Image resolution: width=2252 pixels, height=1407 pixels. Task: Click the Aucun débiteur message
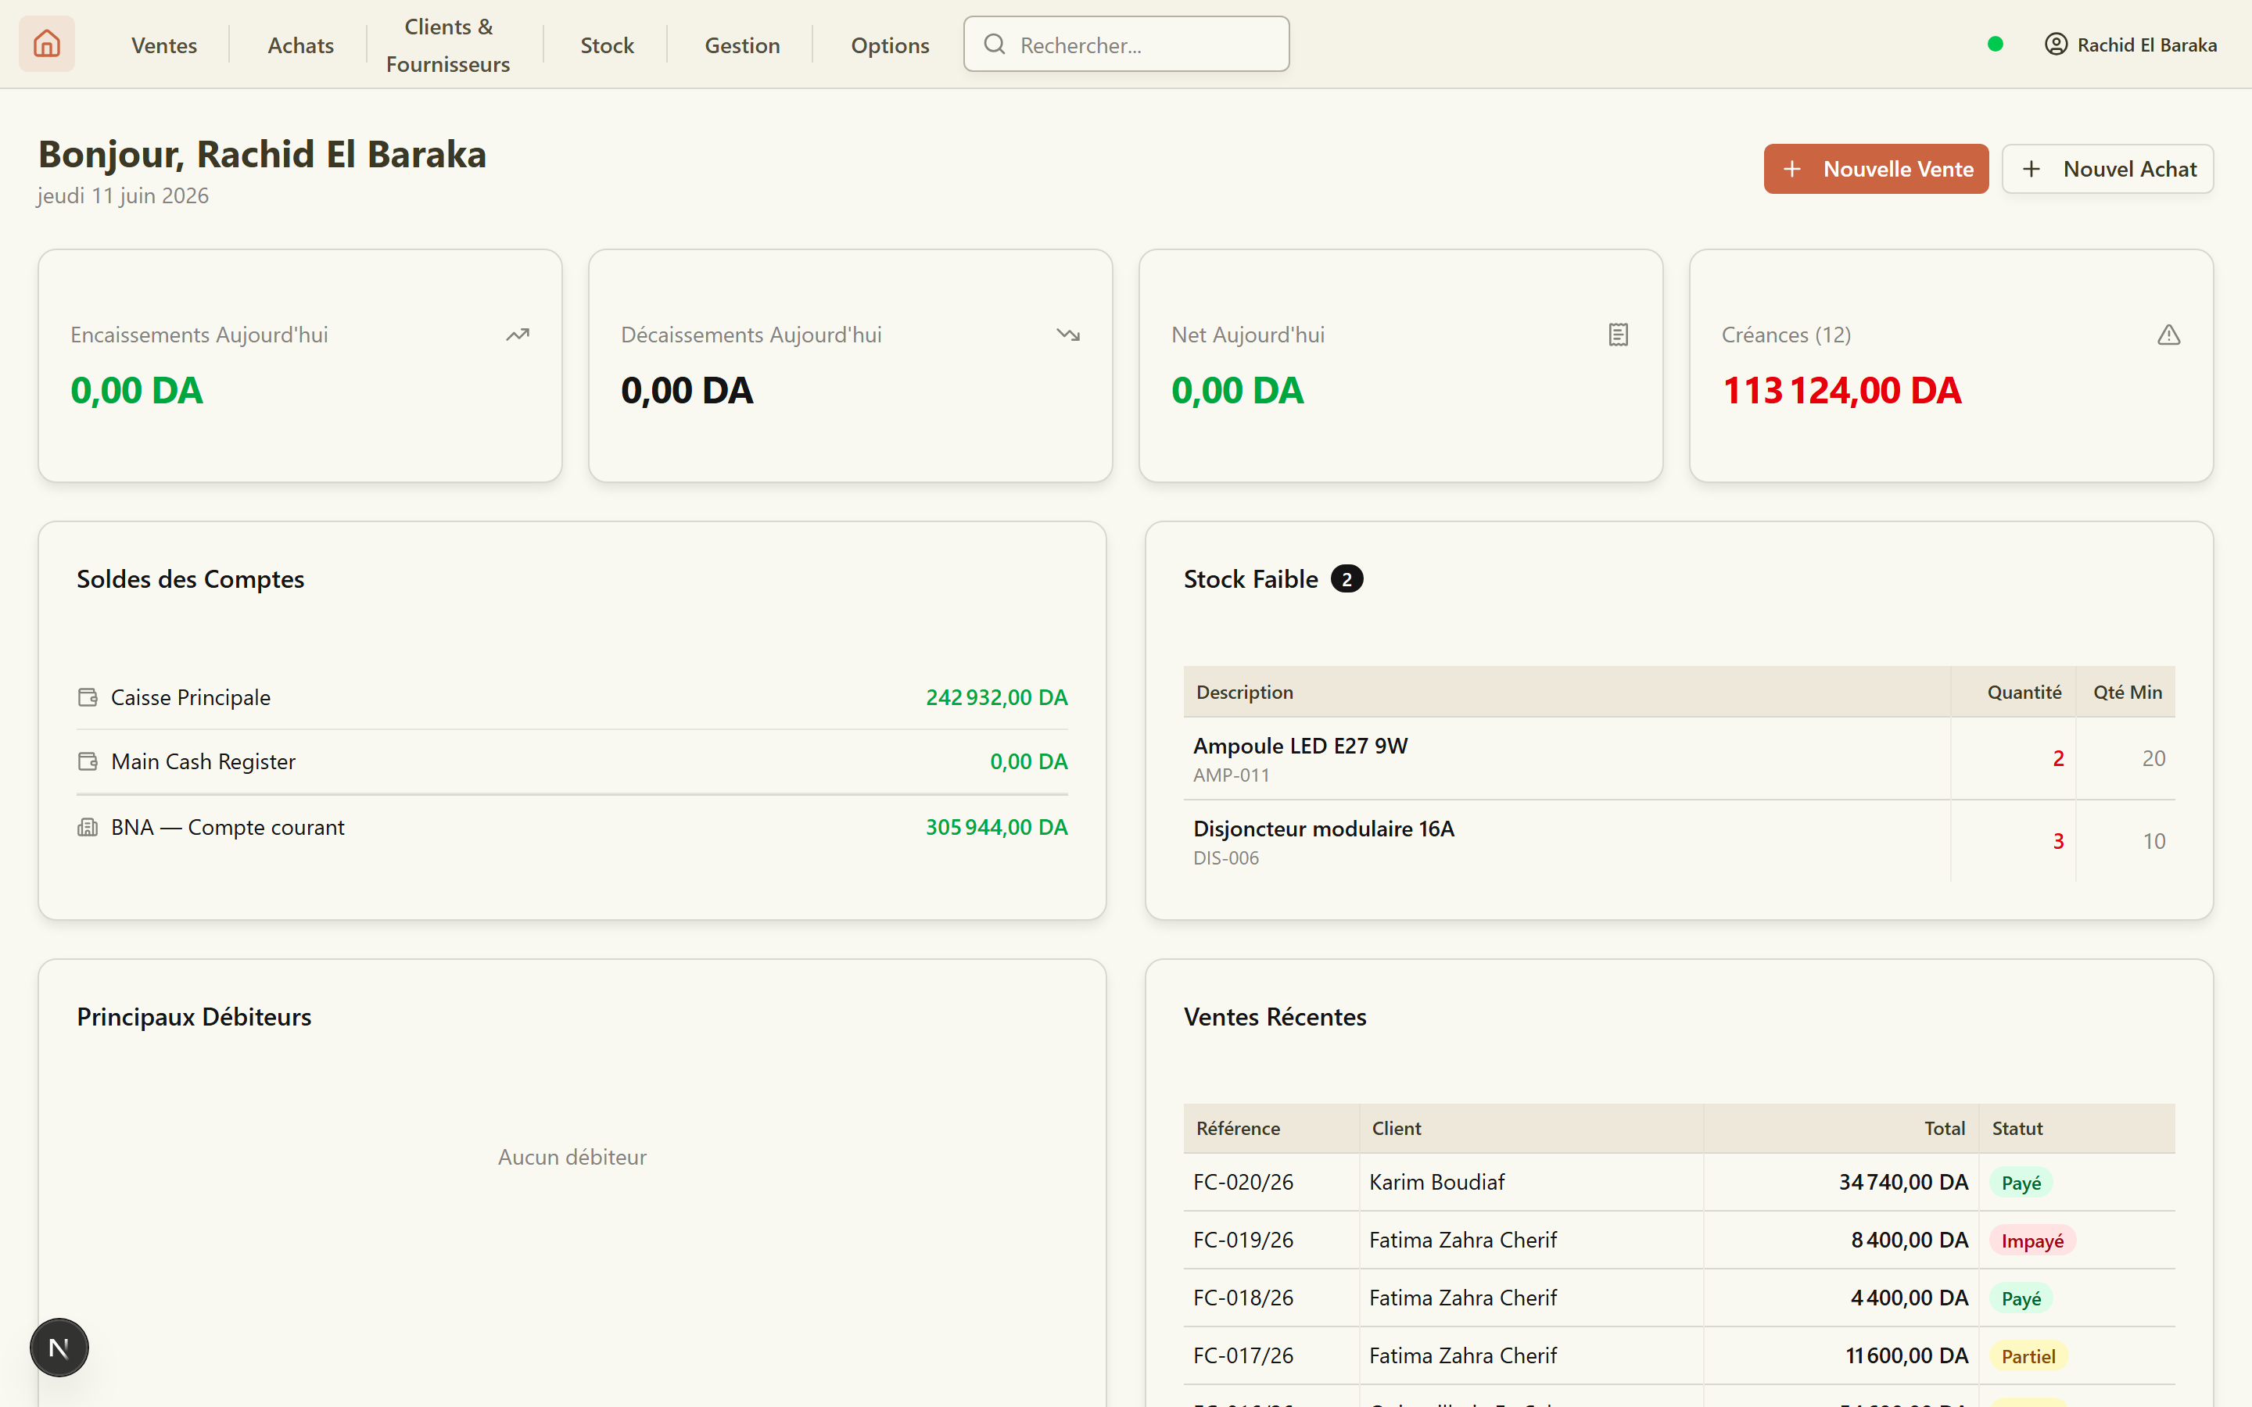point(572,1157)
